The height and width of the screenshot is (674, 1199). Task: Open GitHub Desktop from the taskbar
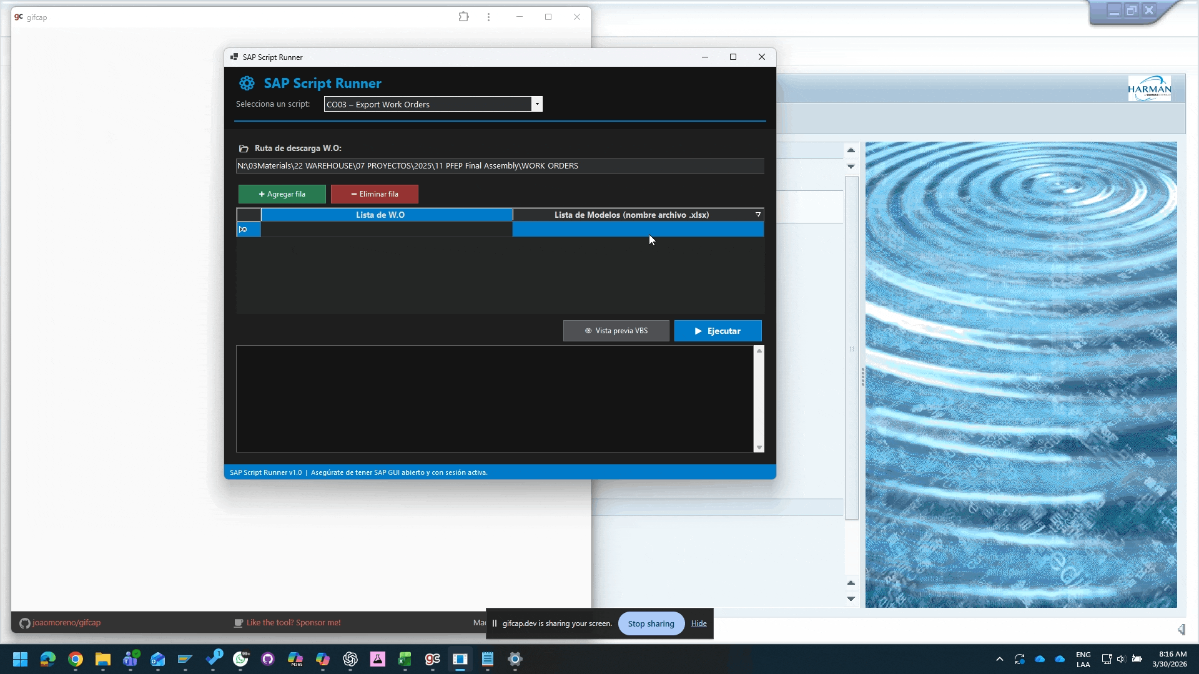click(x=268, y=659)
